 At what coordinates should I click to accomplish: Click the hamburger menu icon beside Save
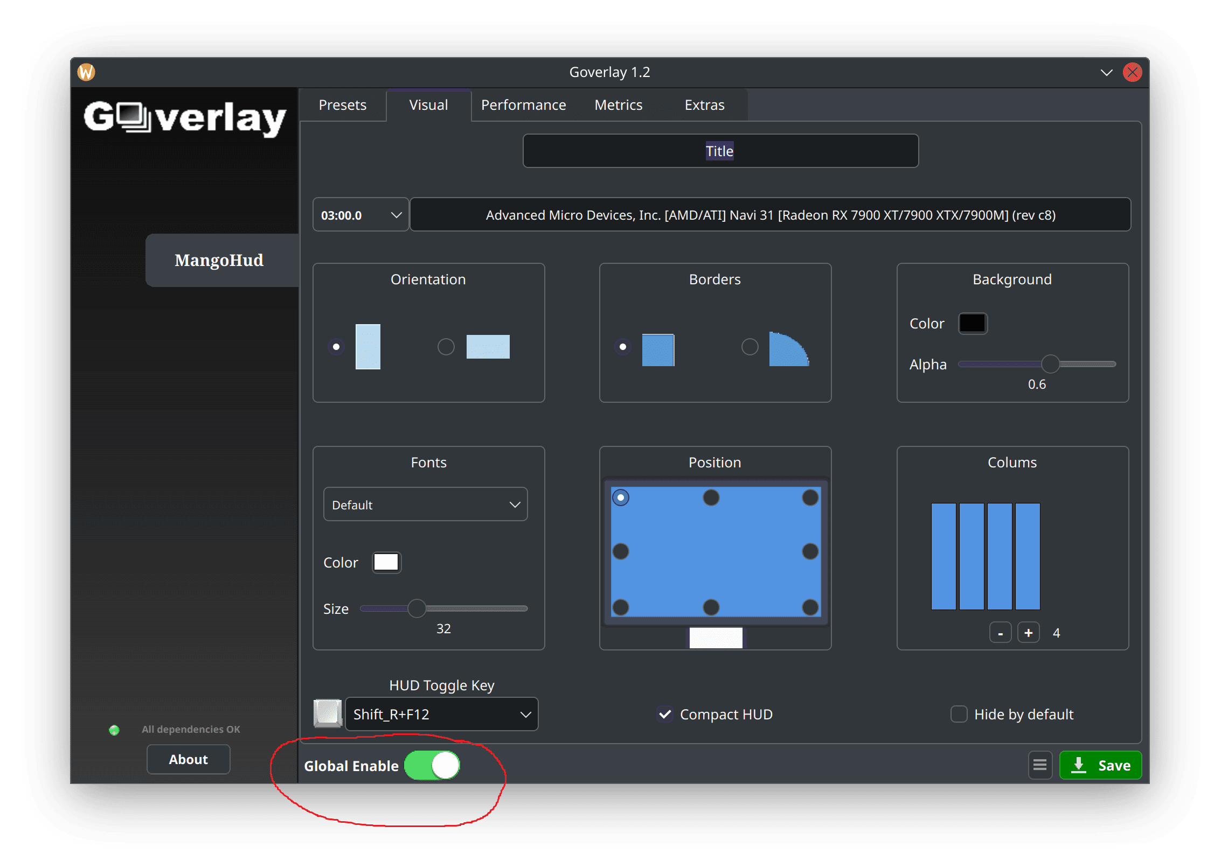coord(1039,765)
